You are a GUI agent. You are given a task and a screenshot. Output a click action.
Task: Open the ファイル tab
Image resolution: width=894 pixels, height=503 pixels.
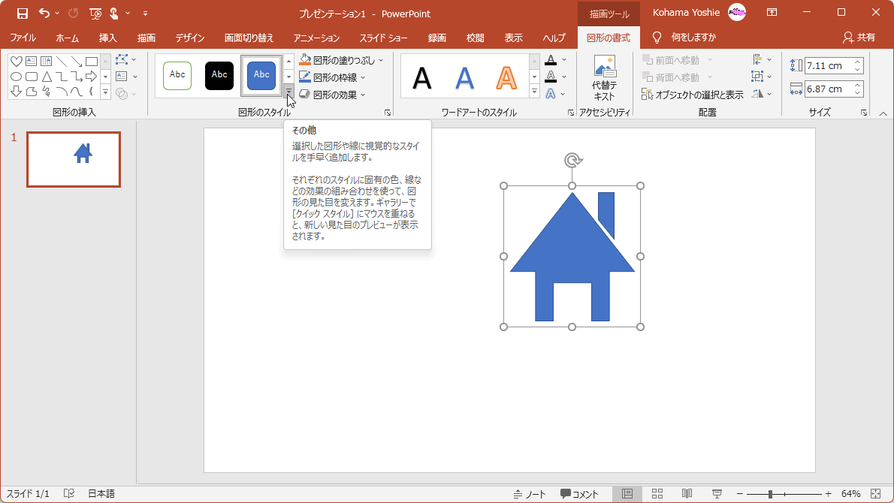(x=23, y=38)
